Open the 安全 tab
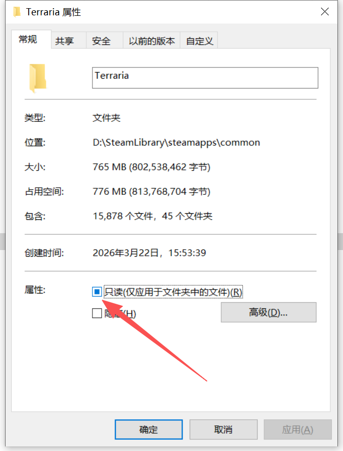Screen dimensions: 343x451 tap(102, 41)
